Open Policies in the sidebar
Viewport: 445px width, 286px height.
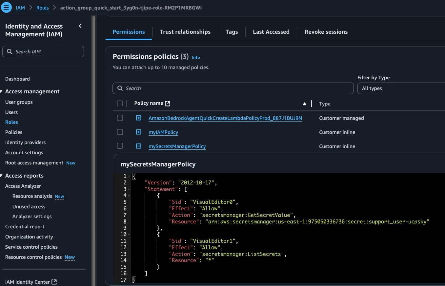pyautogui.click(x=14, y=132)
